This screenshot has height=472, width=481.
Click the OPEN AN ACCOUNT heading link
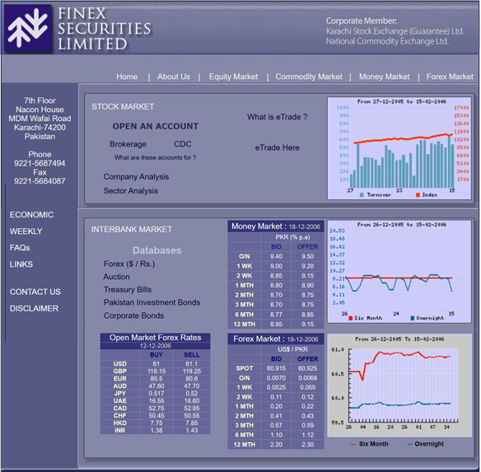(x=155, y=126)
